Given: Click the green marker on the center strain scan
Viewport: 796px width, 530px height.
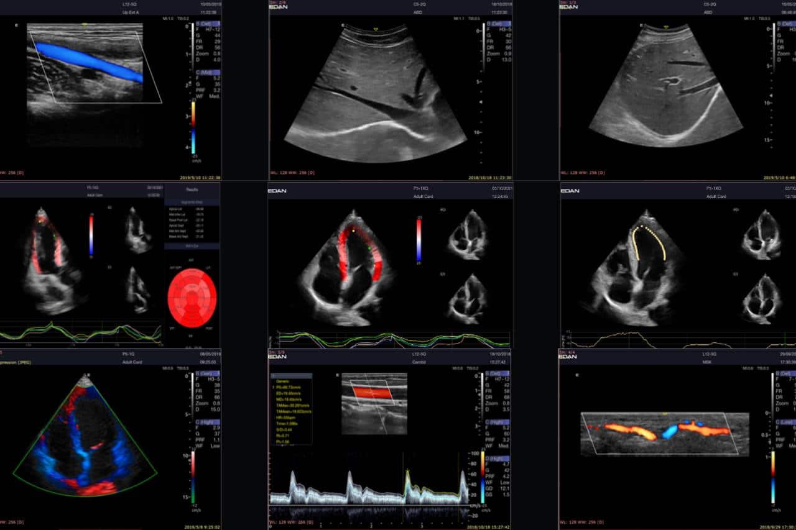Looking at the screenshot, I should (x=368, y=249).
